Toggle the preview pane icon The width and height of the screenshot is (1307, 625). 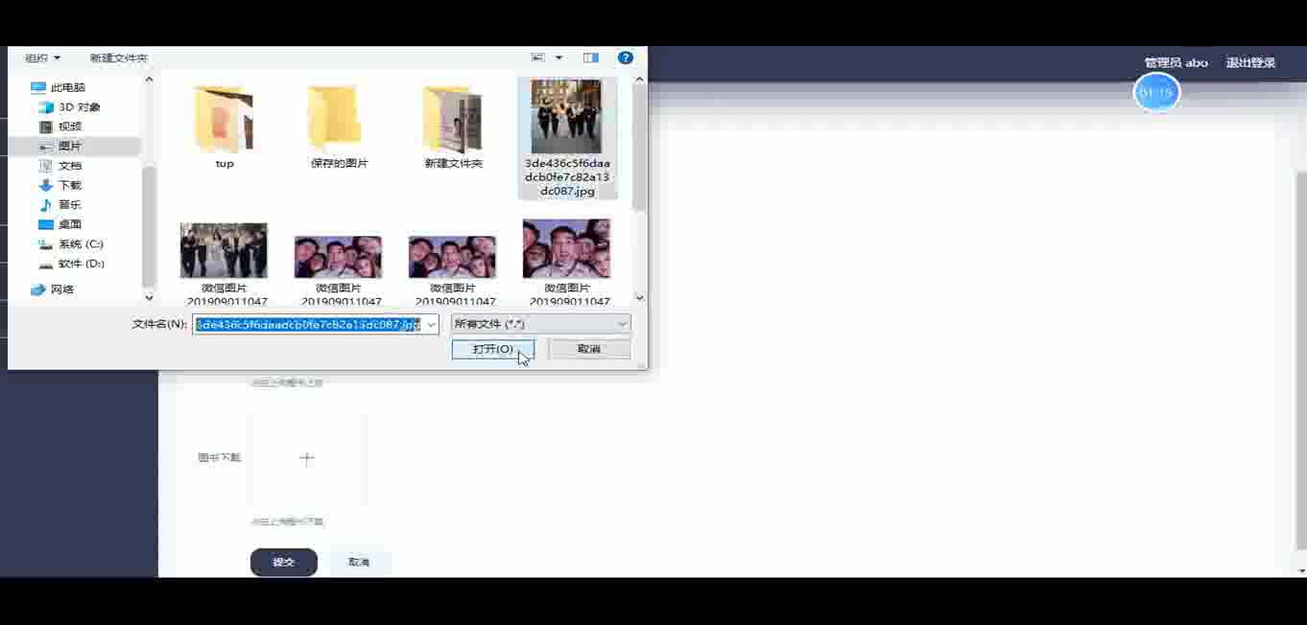(591, 58)
